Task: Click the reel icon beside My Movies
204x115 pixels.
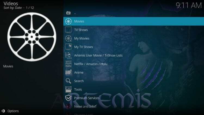Action: (x=68, y=38)
